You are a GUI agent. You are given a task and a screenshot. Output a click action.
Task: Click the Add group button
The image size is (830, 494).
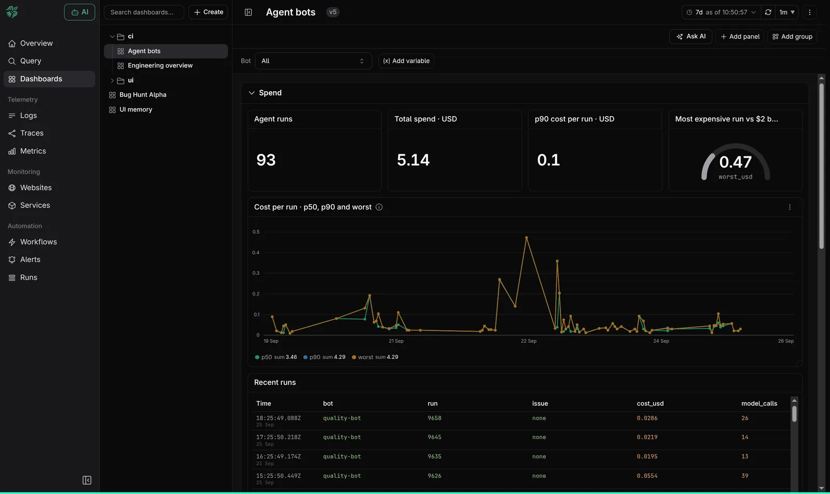coord(792,36)
